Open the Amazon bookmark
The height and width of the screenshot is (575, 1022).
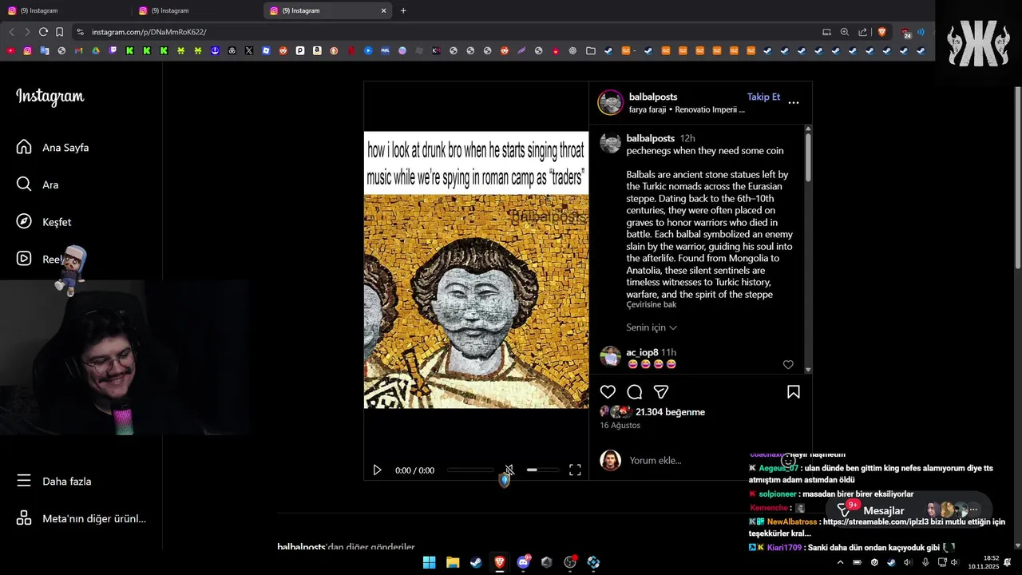pyautogui.click(x=317, y=50)
